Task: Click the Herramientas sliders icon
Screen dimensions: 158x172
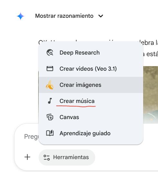Action: (x=47, y=157)
